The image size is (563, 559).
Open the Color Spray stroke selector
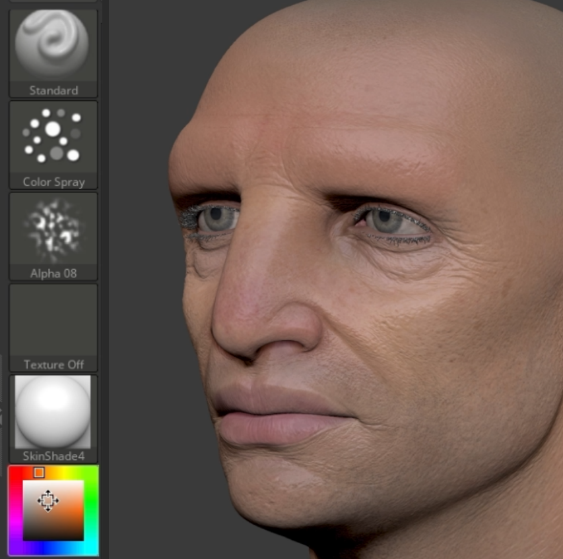[x=53, y=144]
